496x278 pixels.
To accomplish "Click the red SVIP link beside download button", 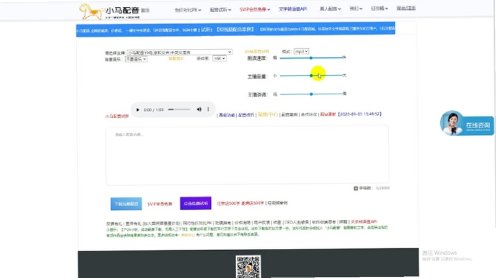I will [160, 204].
